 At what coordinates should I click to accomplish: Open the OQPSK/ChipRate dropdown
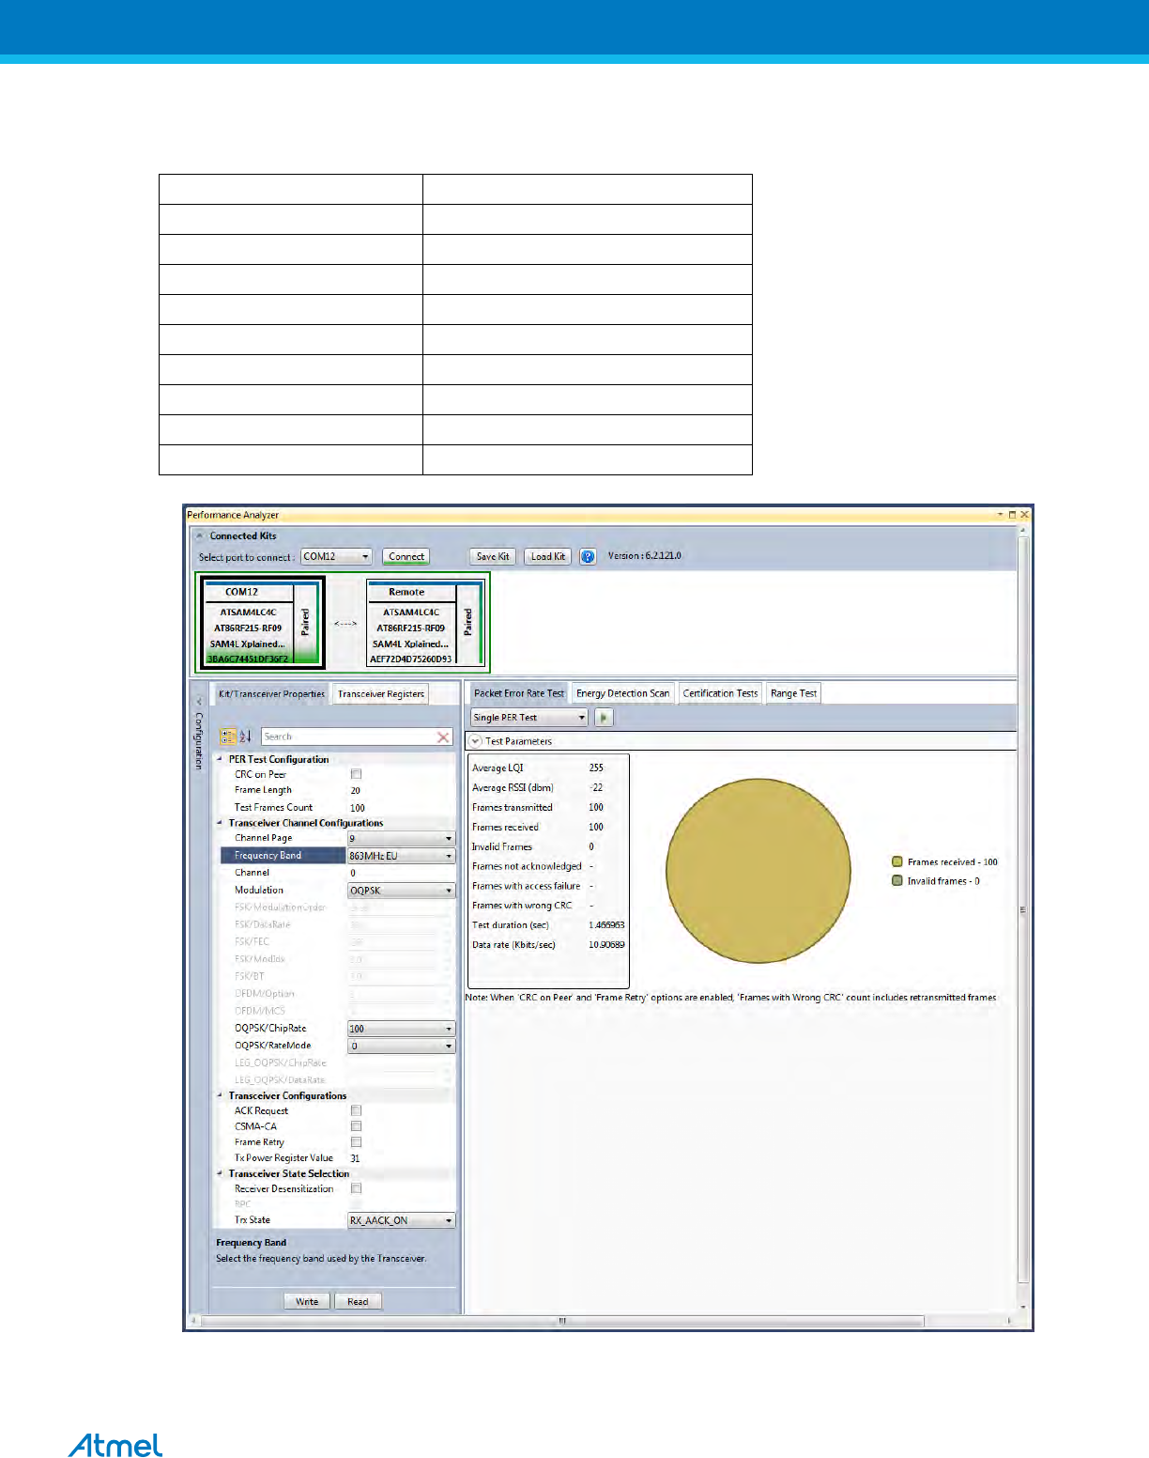click(448, 1029)
